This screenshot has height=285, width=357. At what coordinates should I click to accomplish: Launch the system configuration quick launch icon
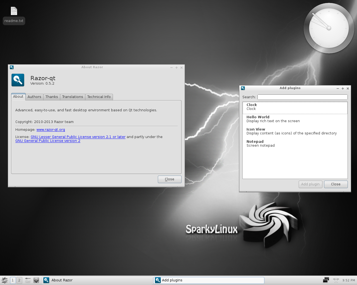pos(36,280)
